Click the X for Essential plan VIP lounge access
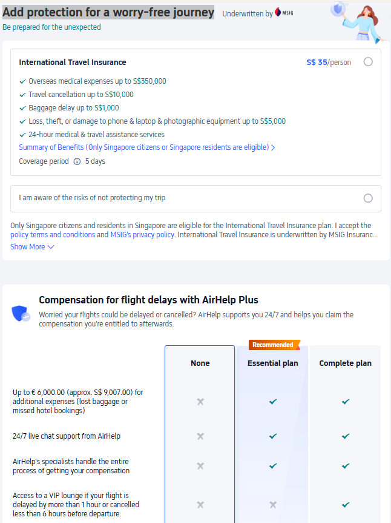This screenshot has width=391, height=523. [273, 504]
